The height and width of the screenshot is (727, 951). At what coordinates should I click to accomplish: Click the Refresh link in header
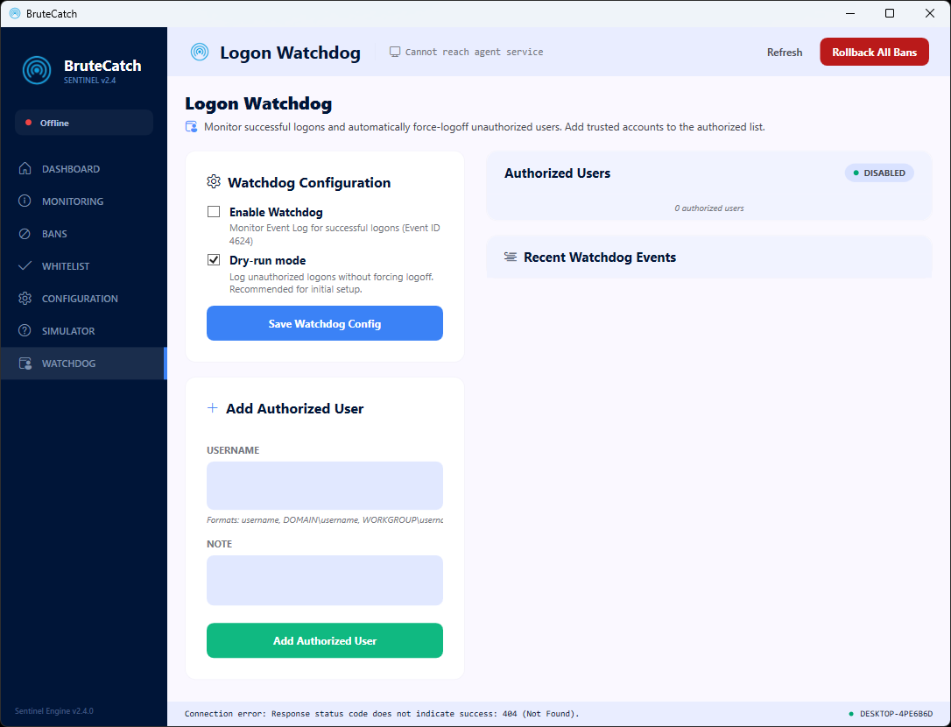point(784,53)
